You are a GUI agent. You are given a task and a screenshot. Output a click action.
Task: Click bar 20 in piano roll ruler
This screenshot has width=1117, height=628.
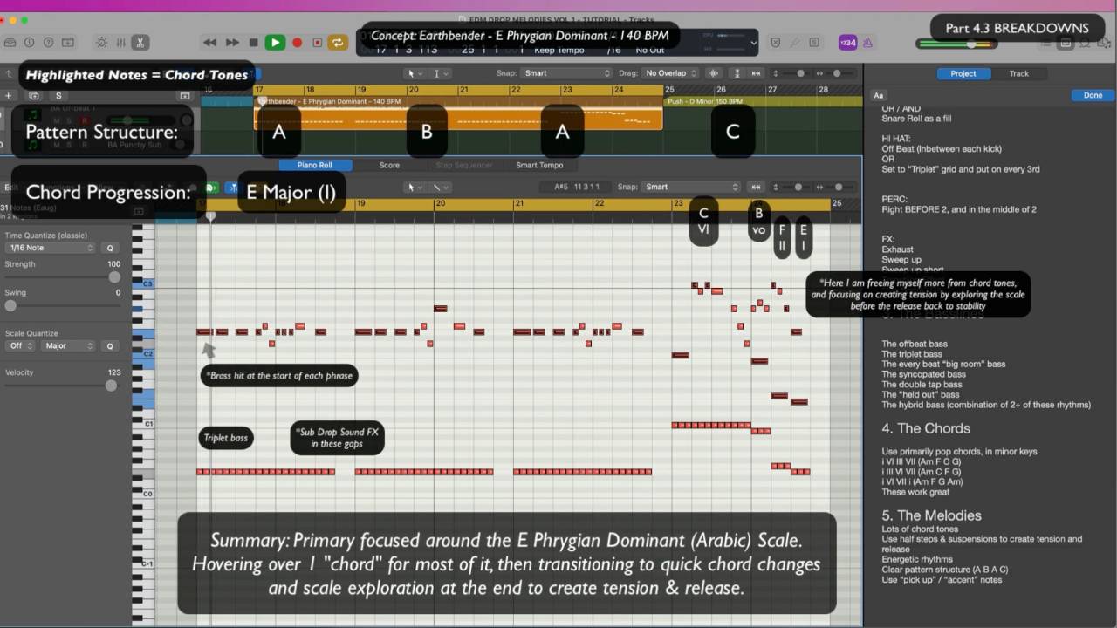[441, 203]
